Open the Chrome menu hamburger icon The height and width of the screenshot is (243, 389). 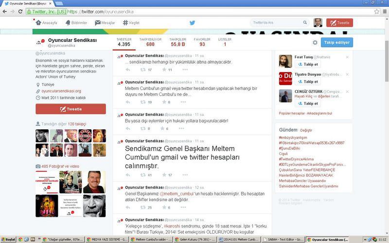point(385,11)
